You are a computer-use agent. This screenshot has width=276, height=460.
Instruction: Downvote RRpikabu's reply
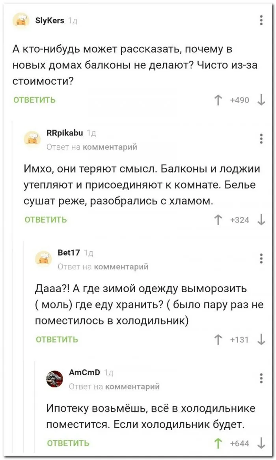click(261, 220)
